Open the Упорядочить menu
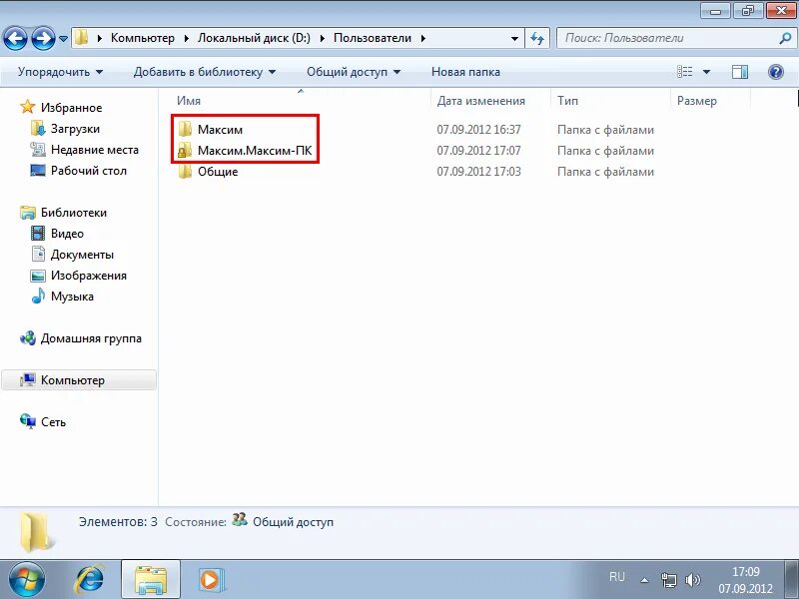 point(60,72)
